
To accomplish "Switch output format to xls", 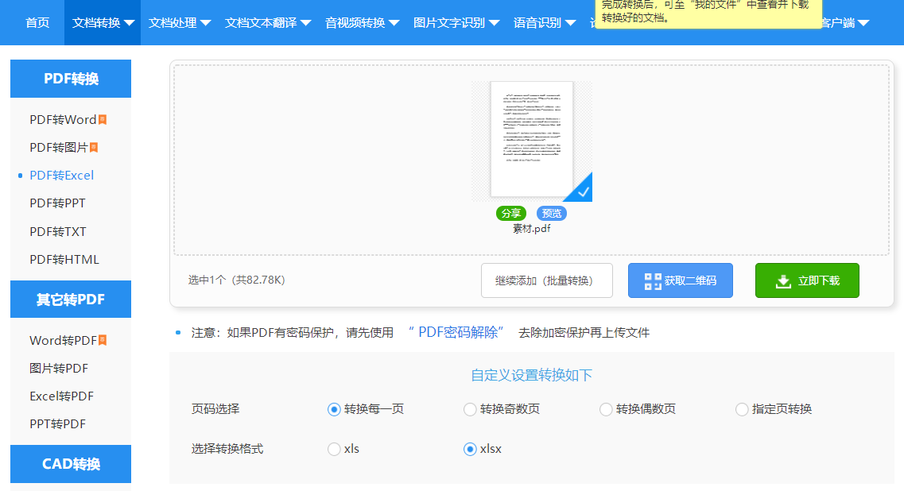I will 334,448.
